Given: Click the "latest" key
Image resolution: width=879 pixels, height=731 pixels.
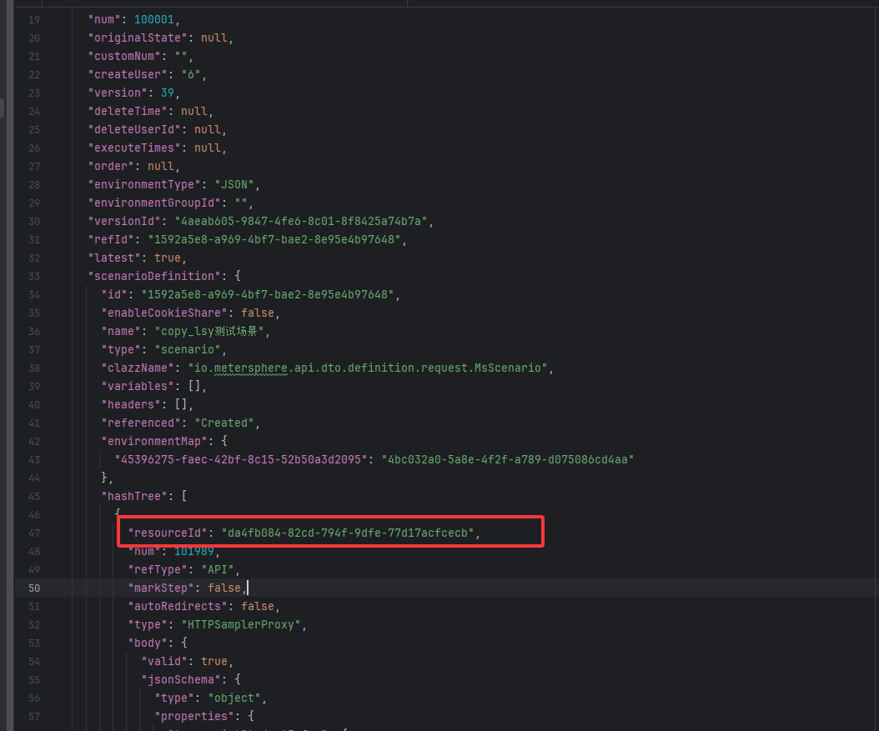Looking at the screenshot, I should point(114,258).
